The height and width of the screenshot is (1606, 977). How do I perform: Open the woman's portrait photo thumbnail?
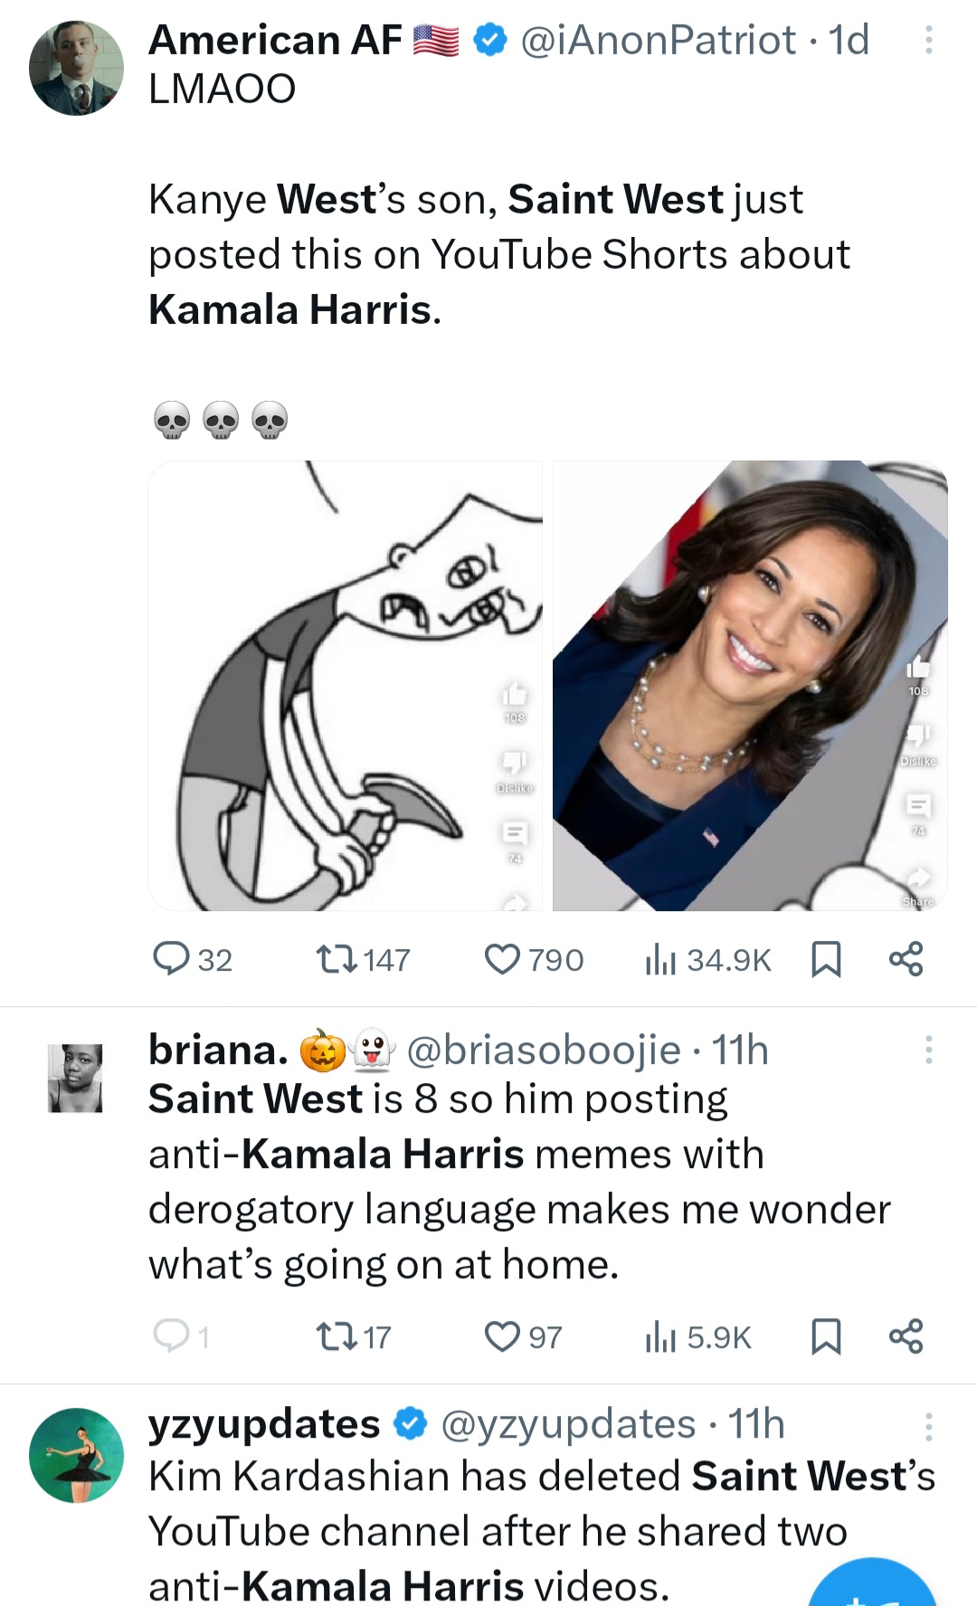pyautogui.click(x=750, y=685)
